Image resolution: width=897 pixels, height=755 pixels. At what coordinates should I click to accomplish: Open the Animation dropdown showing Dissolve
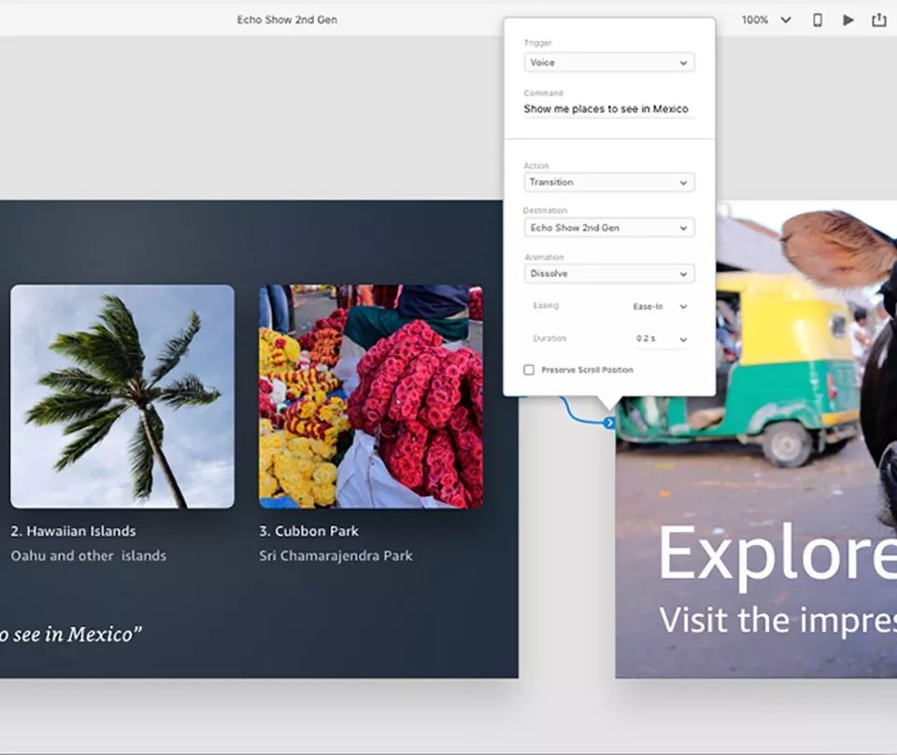pyautogui.click(x=609, y=273)
